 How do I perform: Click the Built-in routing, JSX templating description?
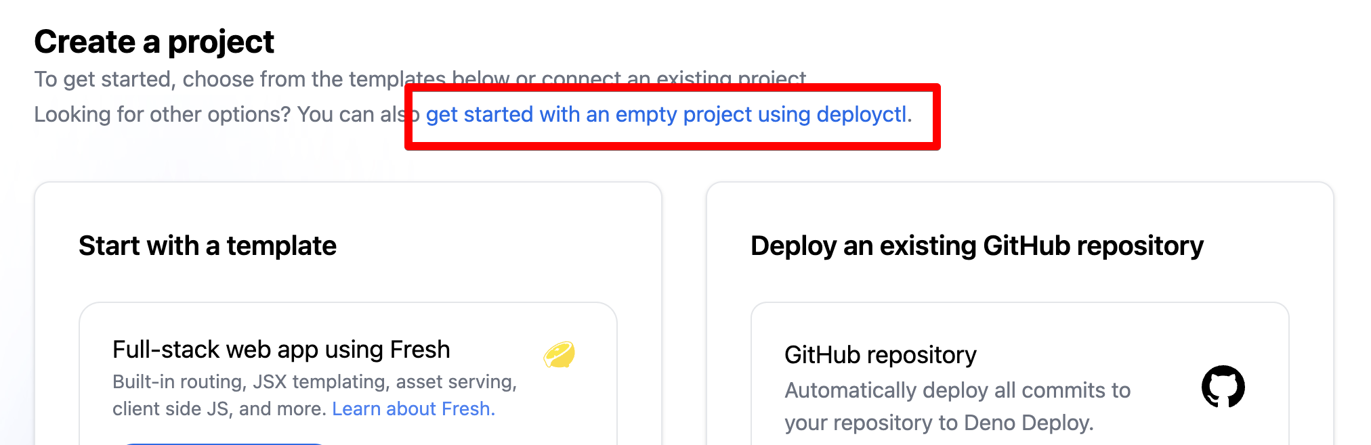pyautogui.click(x=314, y=382)
